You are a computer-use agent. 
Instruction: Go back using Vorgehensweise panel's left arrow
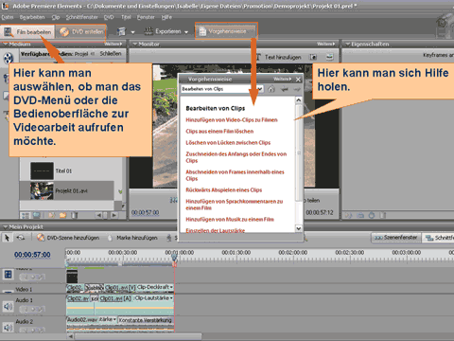click(x=285, y=89)
